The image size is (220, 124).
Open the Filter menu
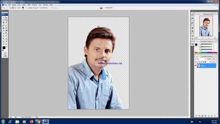click(29, 5)
